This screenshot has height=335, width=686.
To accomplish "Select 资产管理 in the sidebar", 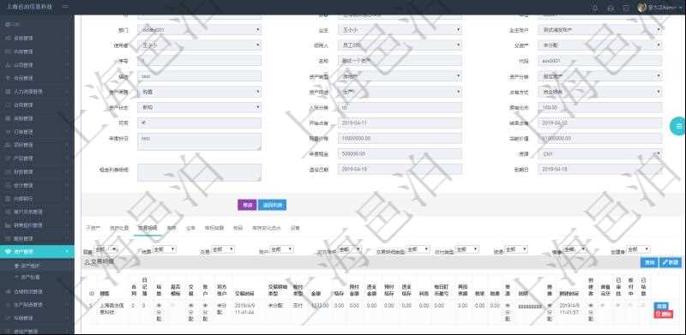I will pos(37,252).
